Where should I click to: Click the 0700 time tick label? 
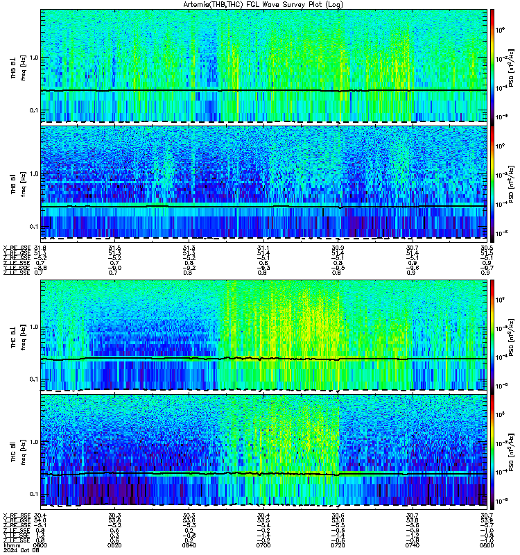click(263, 545)
